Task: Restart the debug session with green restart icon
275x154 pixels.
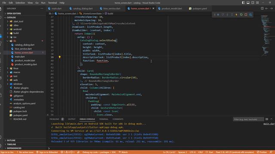Action: (x=241, y=15)
